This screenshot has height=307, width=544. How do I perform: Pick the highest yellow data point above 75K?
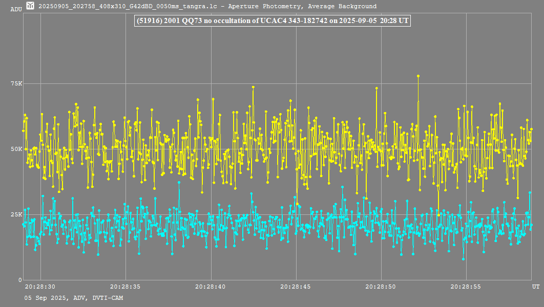coord(418,76)
